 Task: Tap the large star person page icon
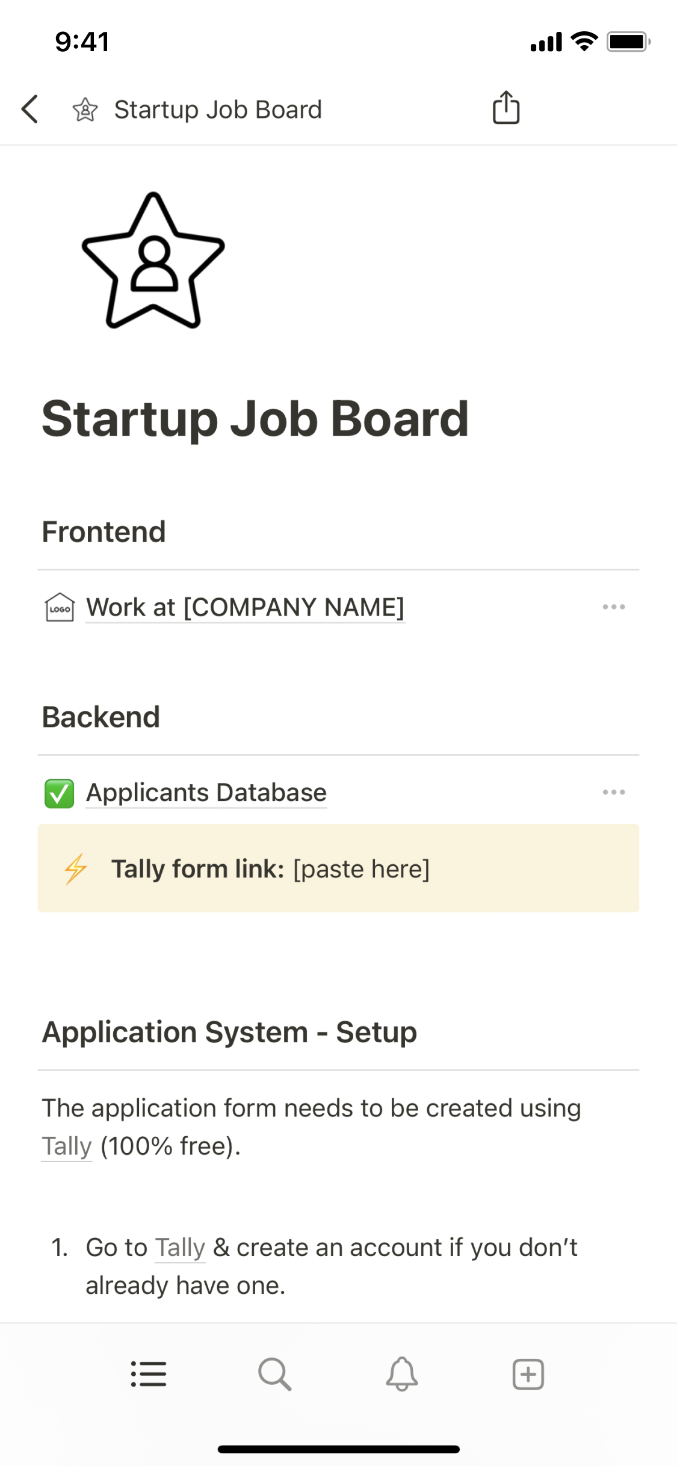153,261
